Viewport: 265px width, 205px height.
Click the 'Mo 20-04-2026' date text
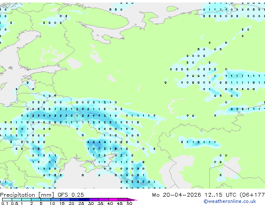[176, 195]
